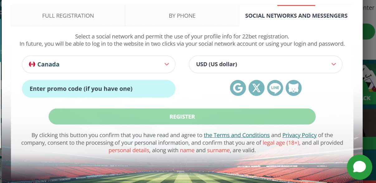Switch to the By Phone tab
376x183 pixels.
[182, 16]
